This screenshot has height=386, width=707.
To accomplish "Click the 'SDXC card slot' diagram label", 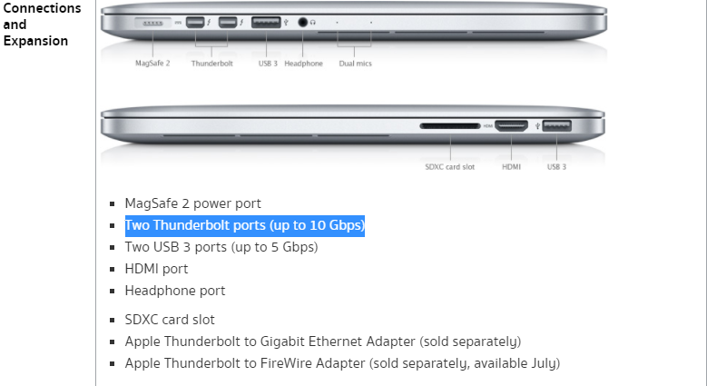I will [x=450, y=167].
